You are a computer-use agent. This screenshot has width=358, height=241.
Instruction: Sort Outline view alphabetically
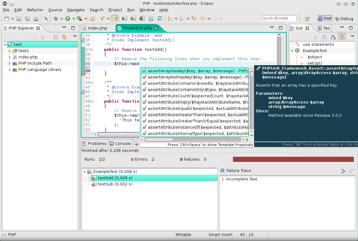[333, 37]
